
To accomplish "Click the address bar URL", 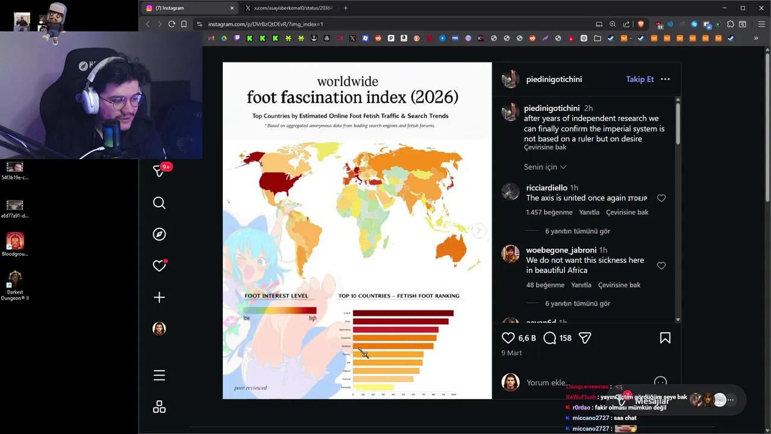I will coord(266,24).
